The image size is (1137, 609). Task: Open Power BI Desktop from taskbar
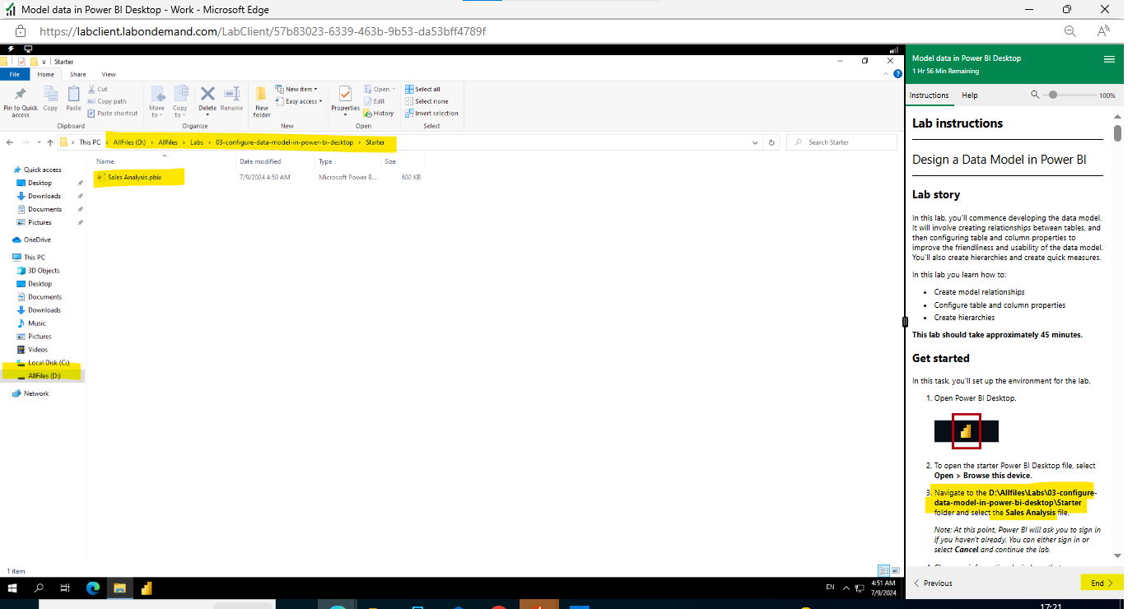tap(147, 588)
